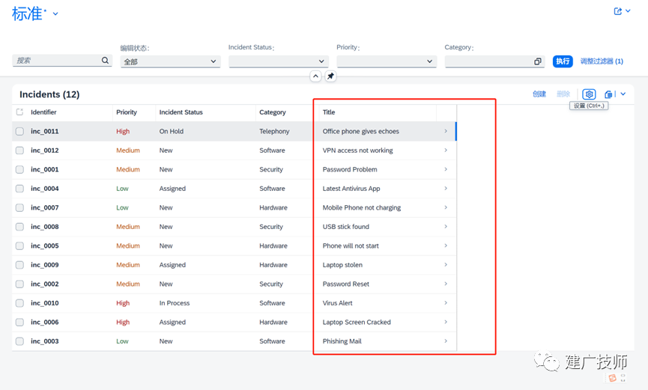Screen dimensions: 648x390
Task: Click the 调整过滤器 (1) link
Action: [602, 61]
